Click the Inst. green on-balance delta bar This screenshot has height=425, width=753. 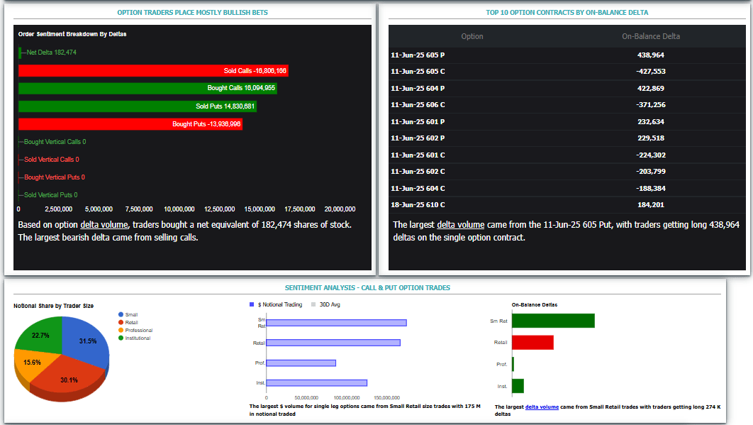pyautogui.click(x=518, y=385)
